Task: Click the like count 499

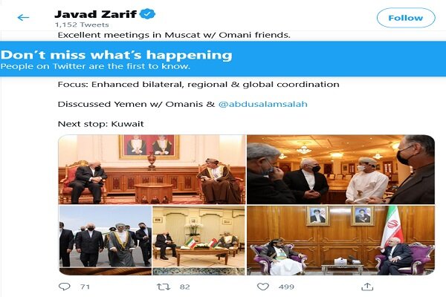Action: pyautogui.click(x=286, y=287)
